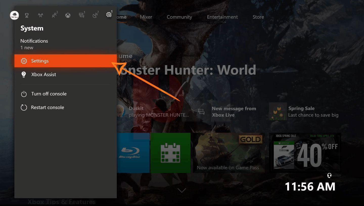Viewport: 364px width, 206px height.
Task: Switch to the Community dashboard tab
Action: pos(179,17)
